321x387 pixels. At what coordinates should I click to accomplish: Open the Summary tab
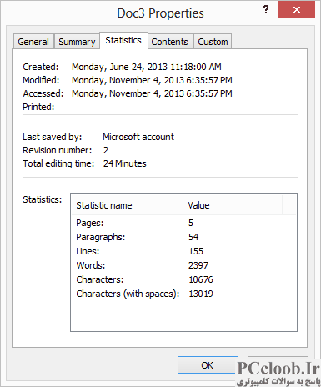coord(77,42)
